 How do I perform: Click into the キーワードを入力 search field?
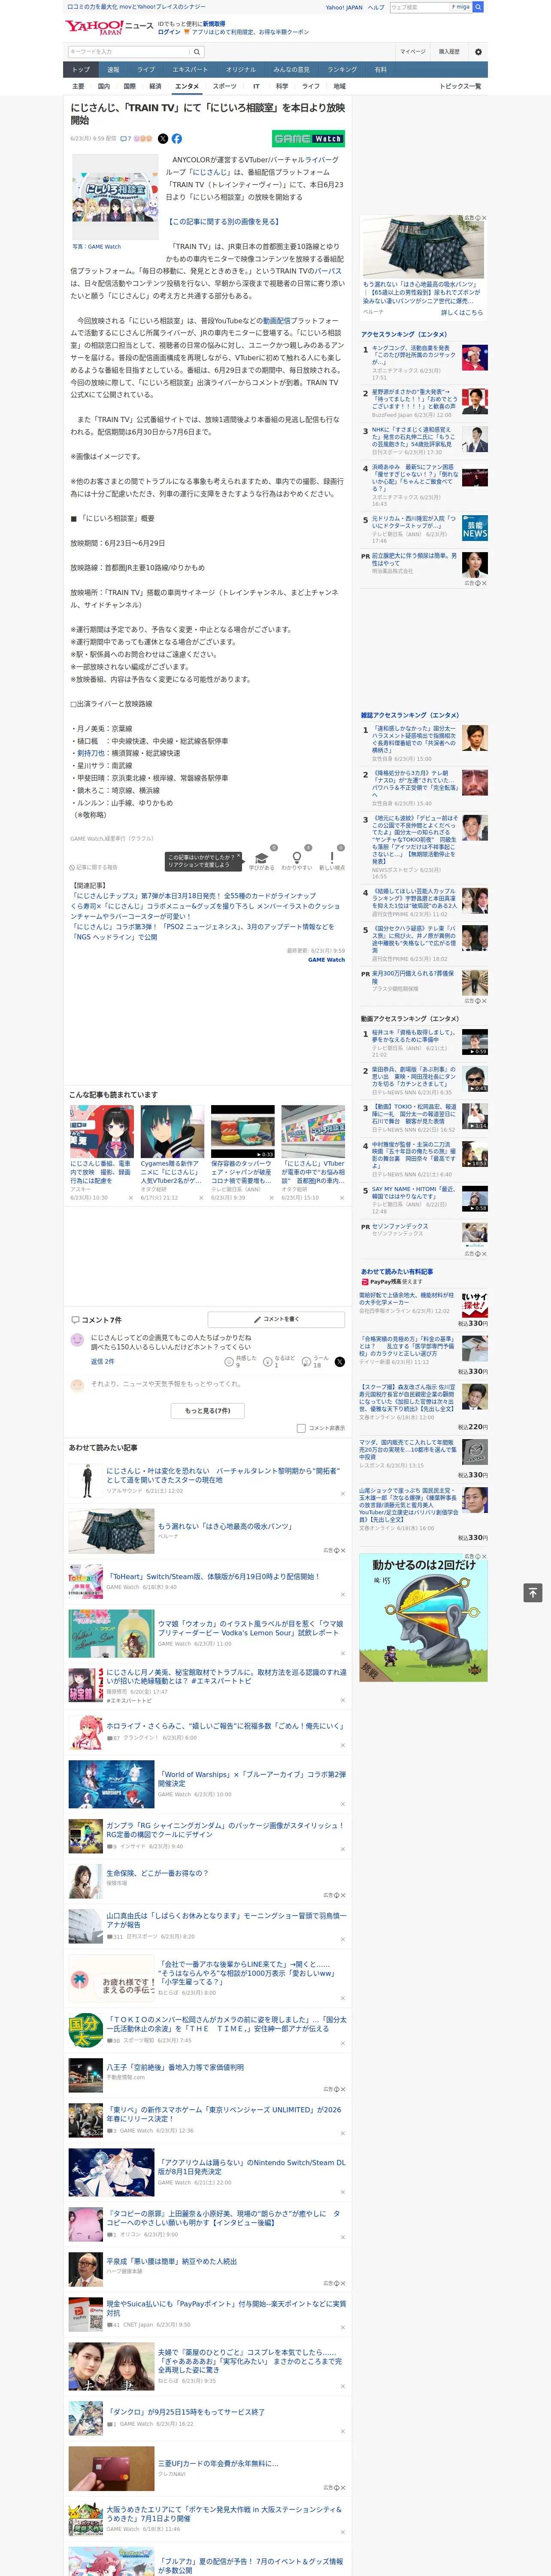pos(129,52)
